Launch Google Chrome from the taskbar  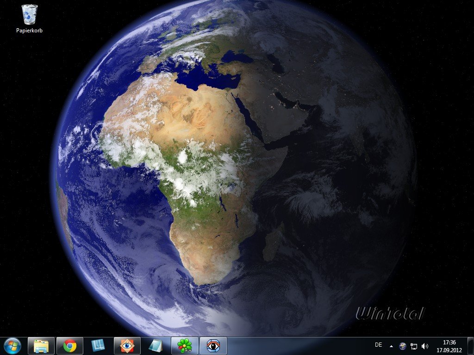(x=70, y=346)
